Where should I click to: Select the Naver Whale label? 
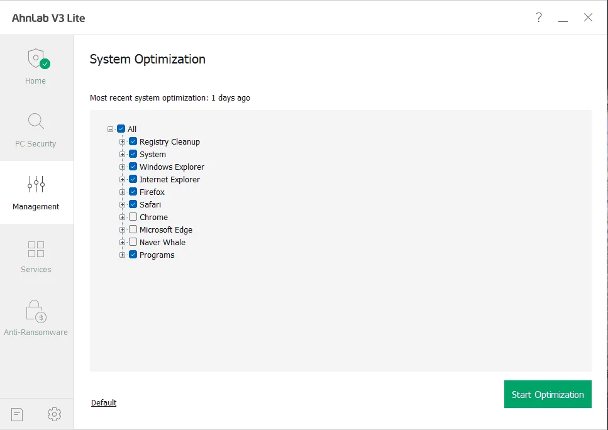click(x=162, y=242)
